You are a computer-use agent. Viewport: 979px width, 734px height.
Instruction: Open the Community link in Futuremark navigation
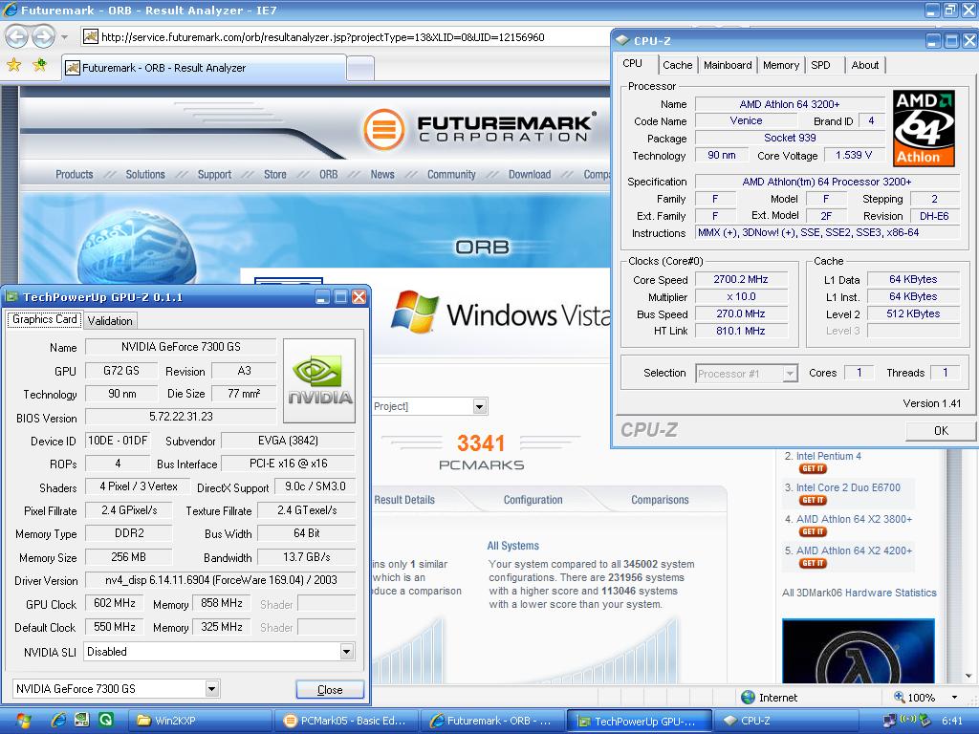pyautogui.click(x=451, y=174)
